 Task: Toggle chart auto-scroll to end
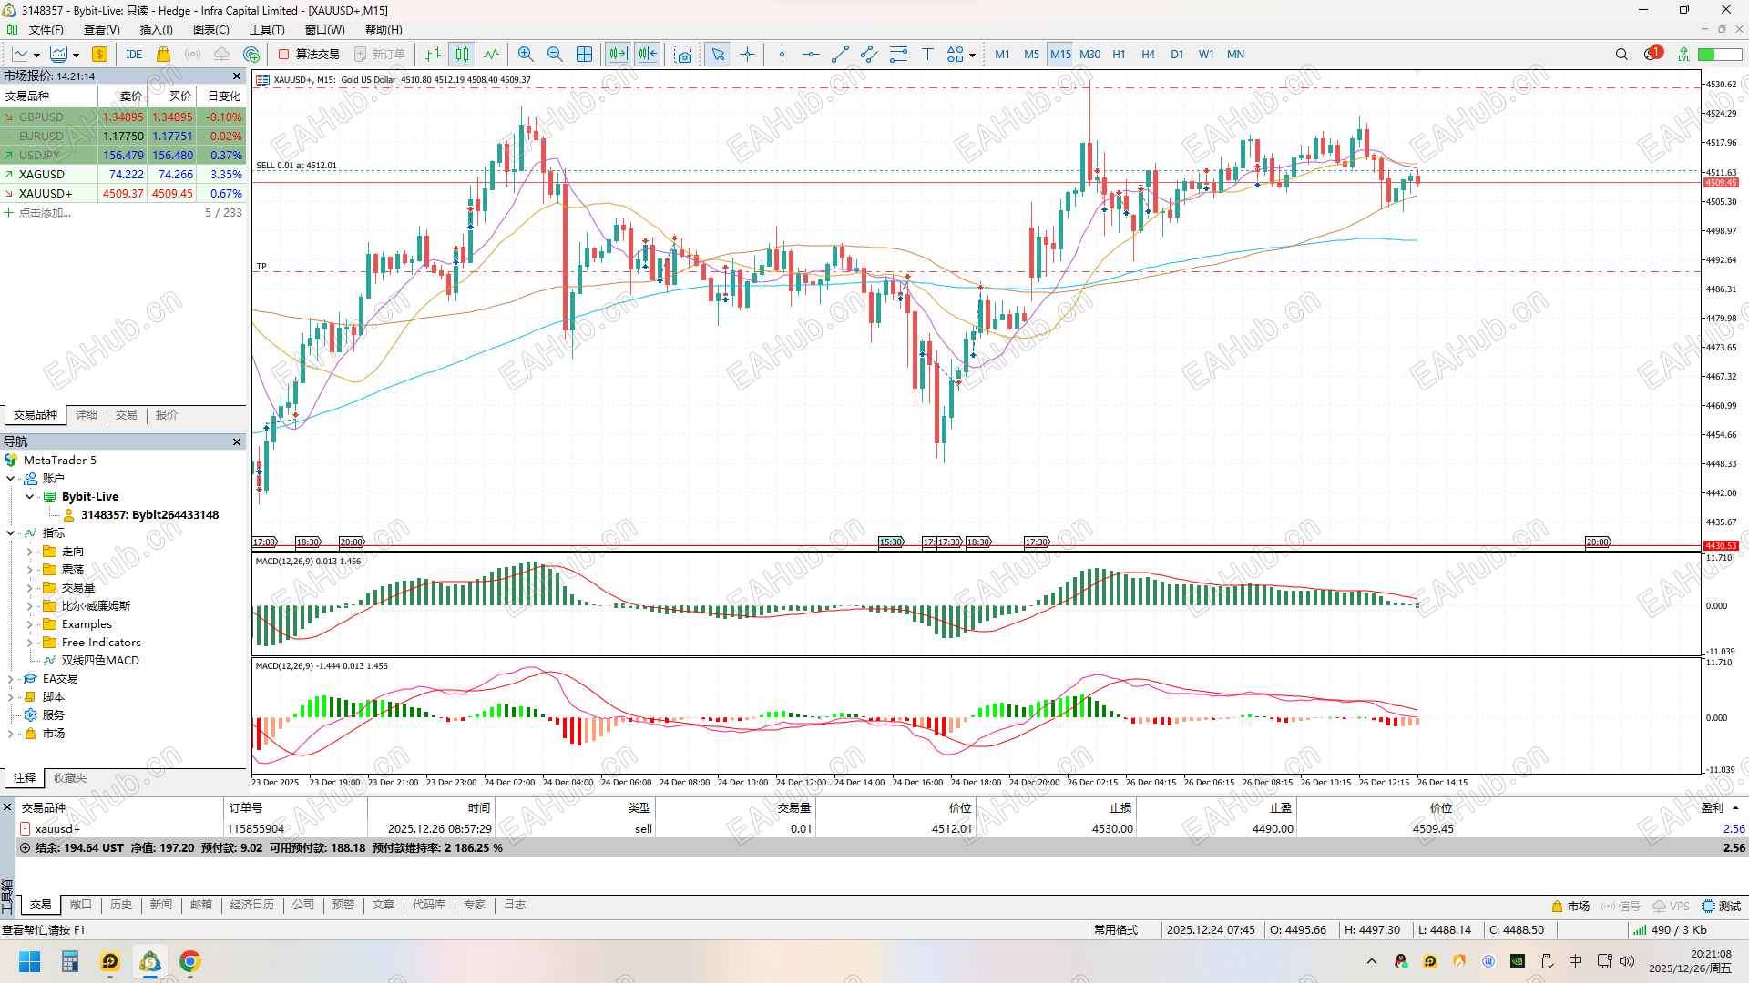pos(619,55)
